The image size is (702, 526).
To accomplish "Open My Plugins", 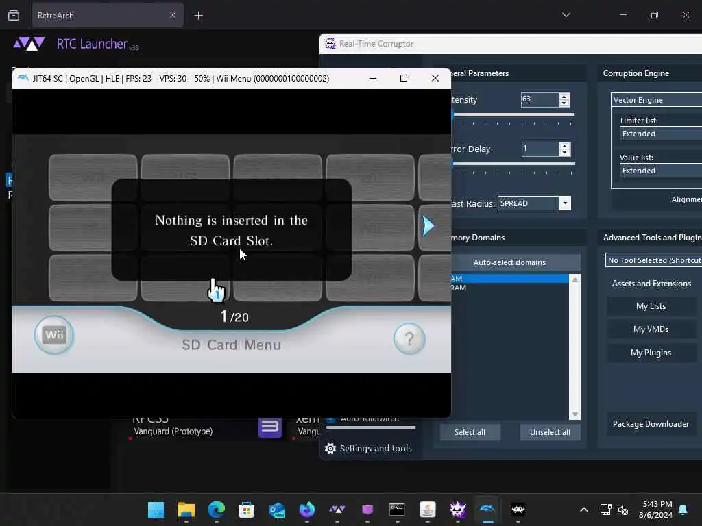I will [x=651, y=353].
